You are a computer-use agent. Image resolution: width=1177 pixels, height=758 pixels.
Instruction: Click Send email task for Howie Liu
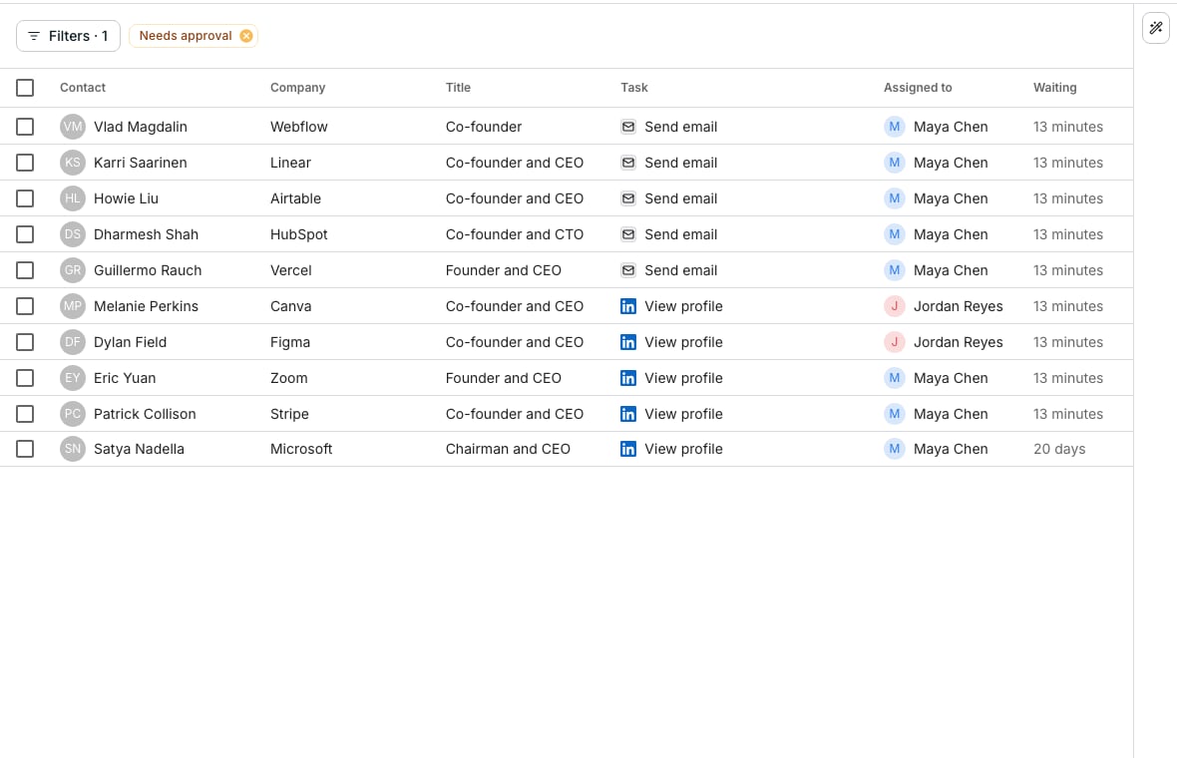(x=681, y=198)
